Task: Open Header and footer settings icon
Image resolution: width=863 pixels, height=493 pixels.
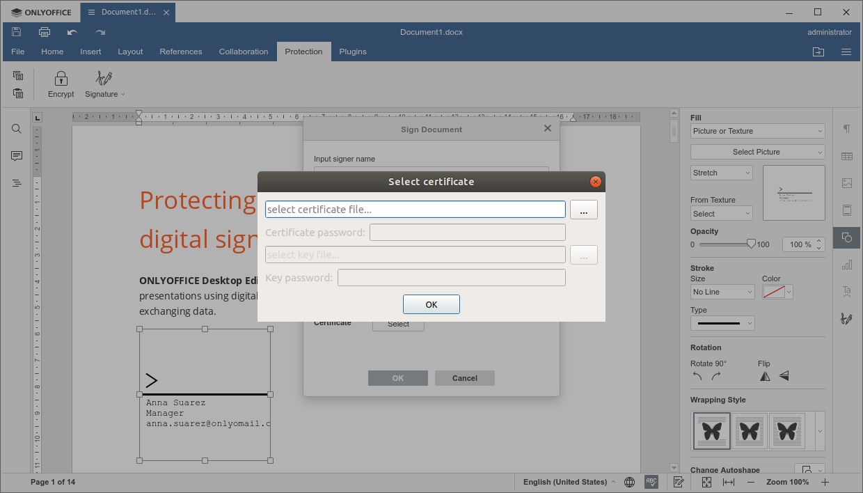Action: tap(847, 210)
